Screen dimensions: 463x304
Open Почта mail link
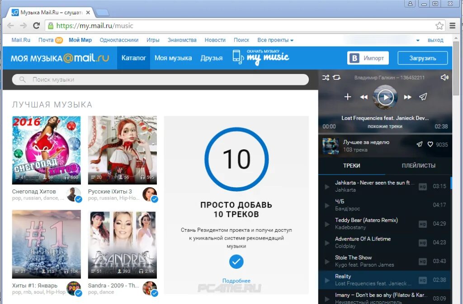coord(46,40)
